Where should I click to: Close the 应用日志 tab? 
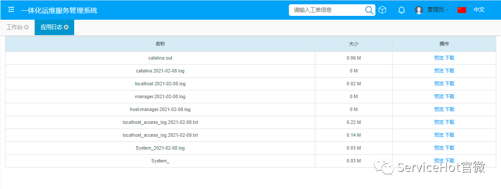pos(66,27)
